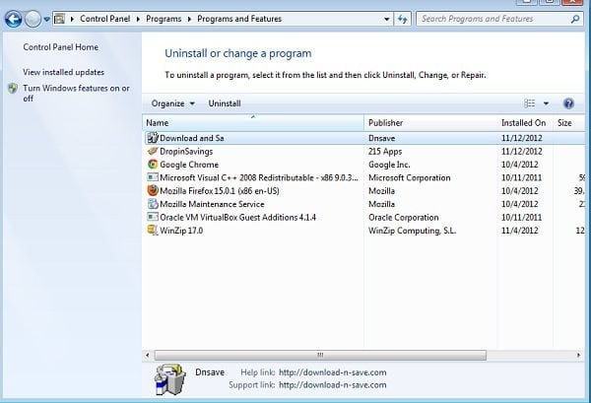The width and height of the screenshot is (591, 403).
Task: Click Oracle Corporation publisher cell
Action: [403, 217]
